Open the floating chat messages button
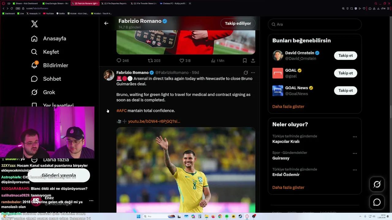 377,202
